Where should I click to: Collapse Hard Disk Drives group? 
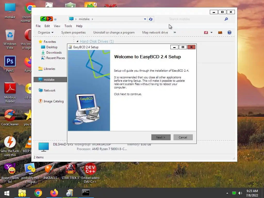77,42
